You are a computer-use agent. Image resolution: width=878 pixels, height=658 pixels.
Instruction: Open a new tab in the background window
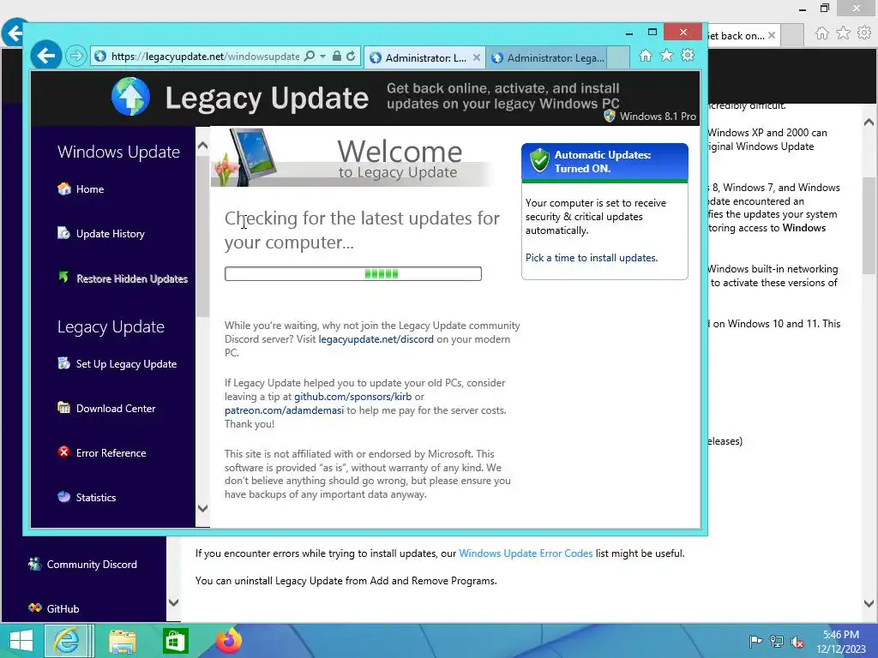tap(791, 36)
